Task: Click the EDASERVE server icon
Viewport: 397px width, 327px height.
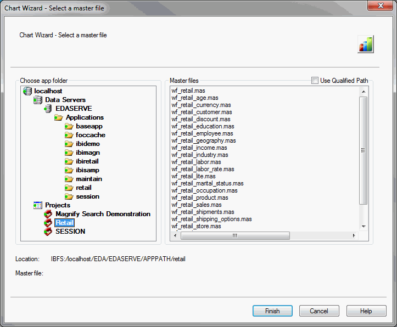Action: pos(48,109)
